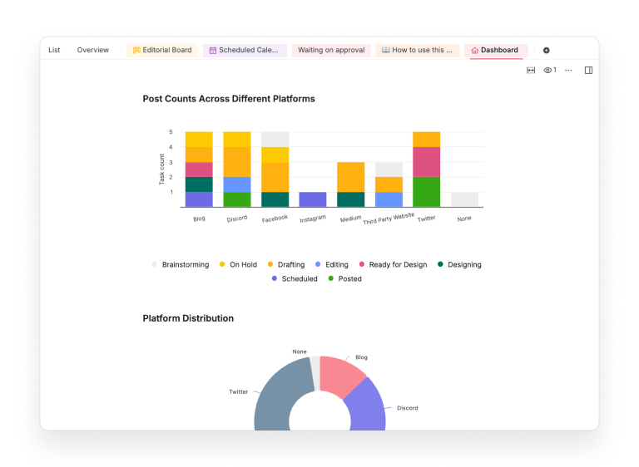Click the Twitter label beside donut chart

coord(239,391)
